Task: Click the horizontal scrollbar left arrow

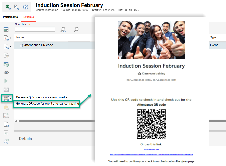Action: click(16, 121)
